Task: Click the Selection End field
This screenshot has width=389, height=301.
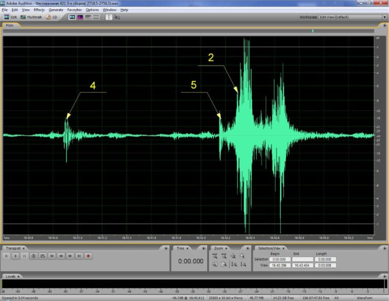Action: [x=302, y=260]
